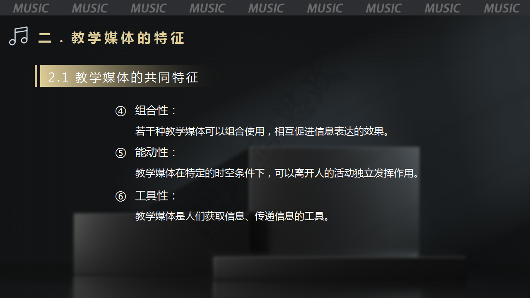Click the gold gradient box behind 2.1
The width and height of the screenshot is (530, 298).
click(120, 76)
